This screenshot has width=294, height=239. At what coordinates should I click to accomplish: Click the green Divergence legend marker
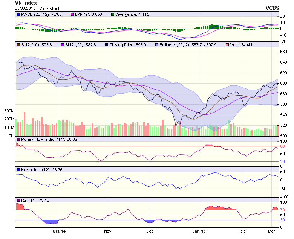(112, 14)
